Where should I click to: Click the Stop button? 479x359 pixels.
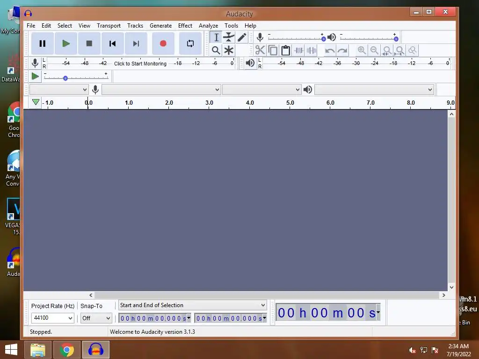click(x=89, y=43)
